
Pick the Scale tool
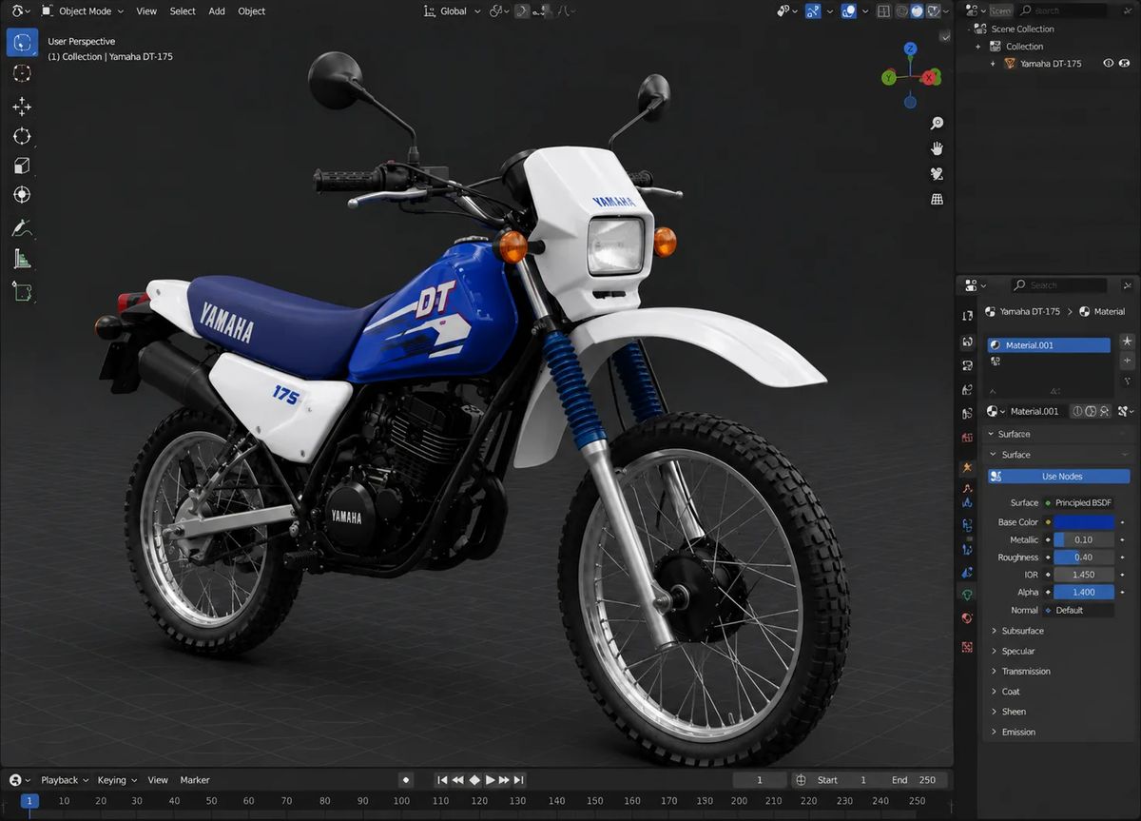point(22,166)
